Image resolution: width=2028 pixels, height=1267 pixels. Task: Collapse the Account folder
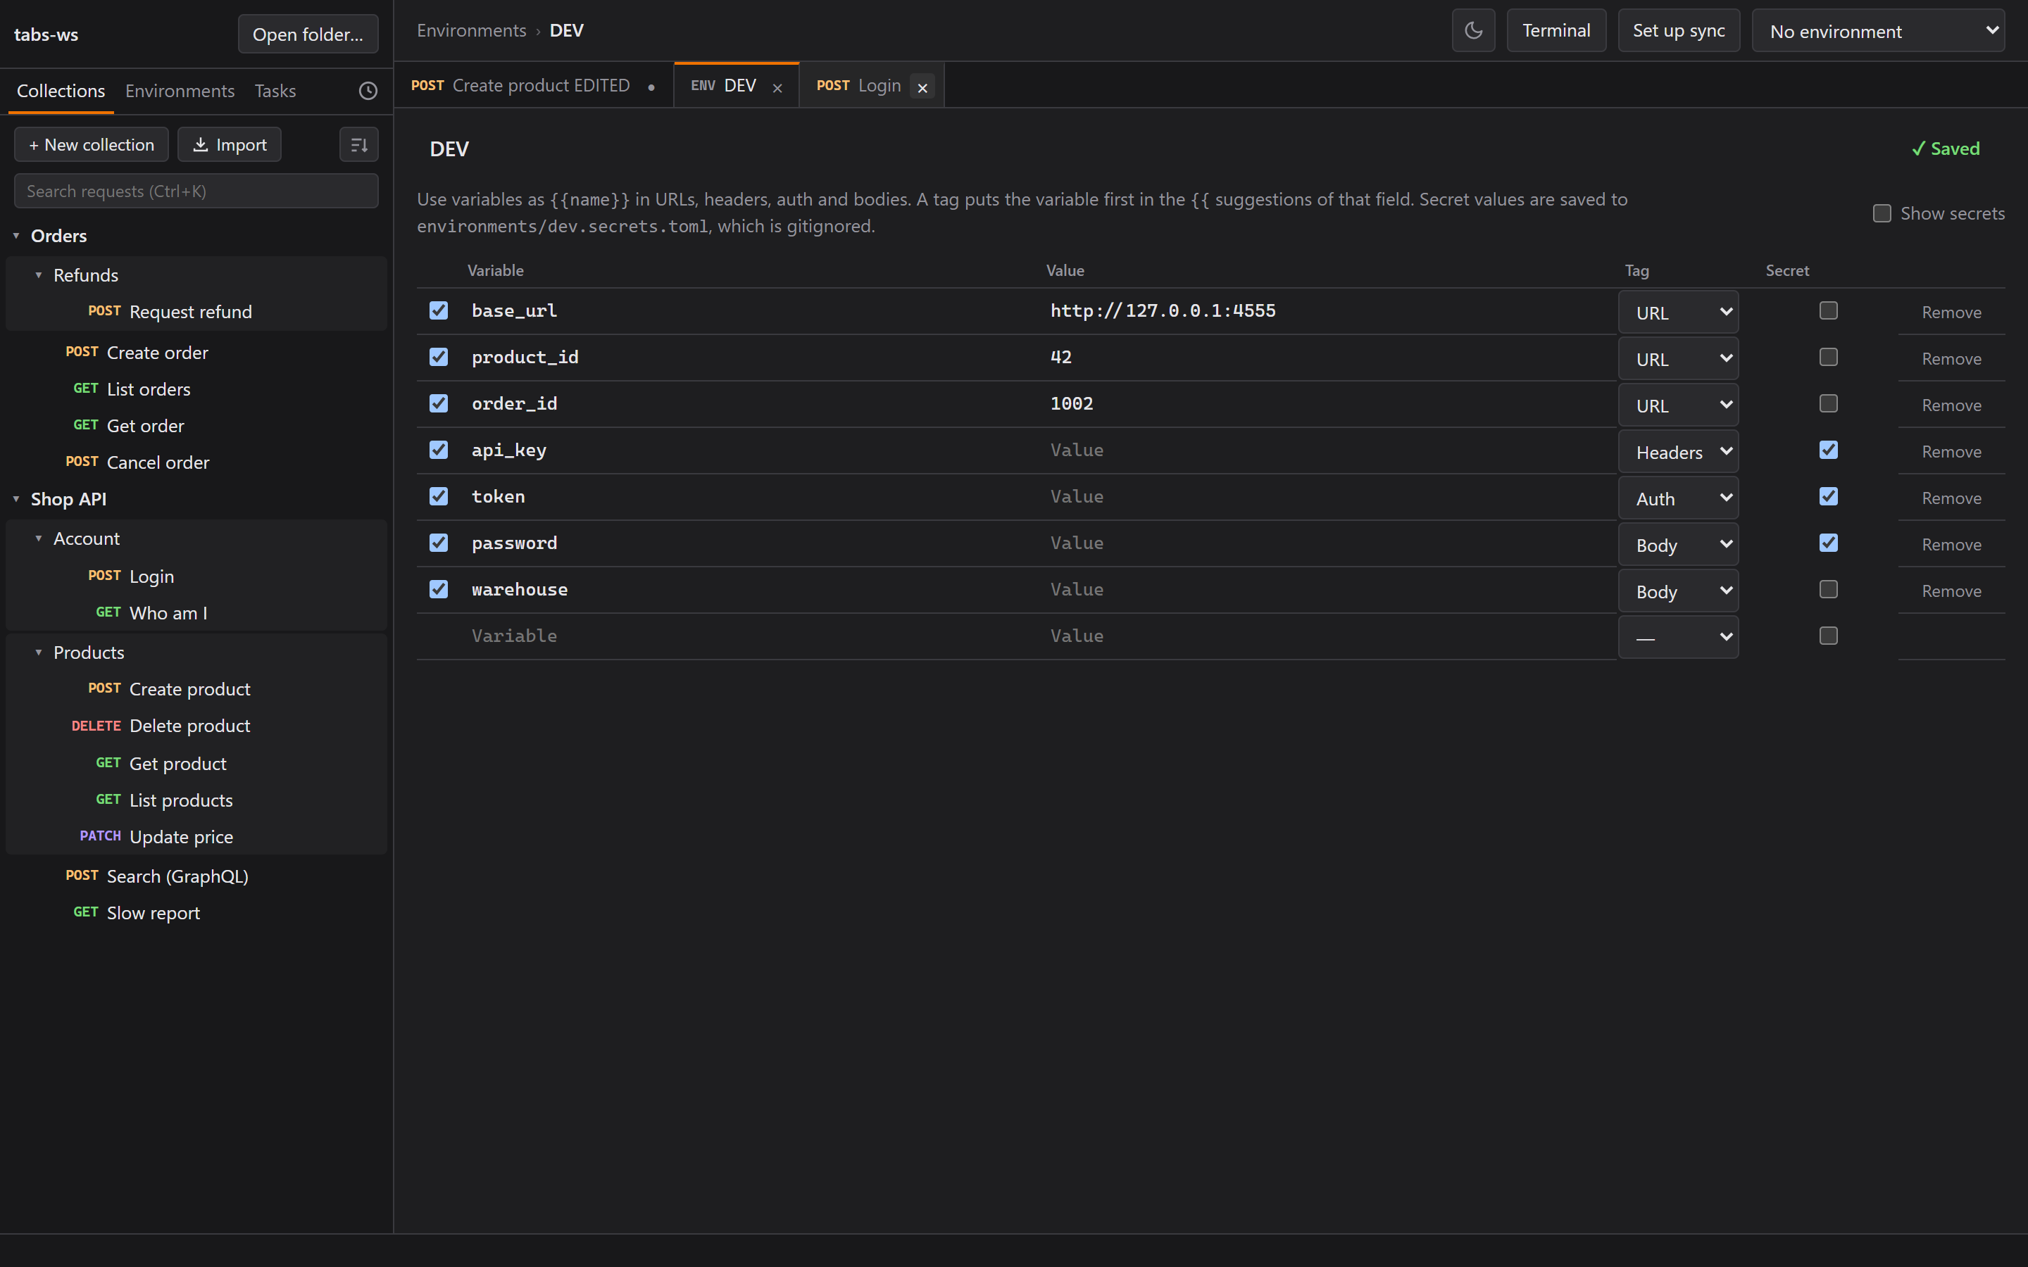pyautogui.click(x=39, y=538)
